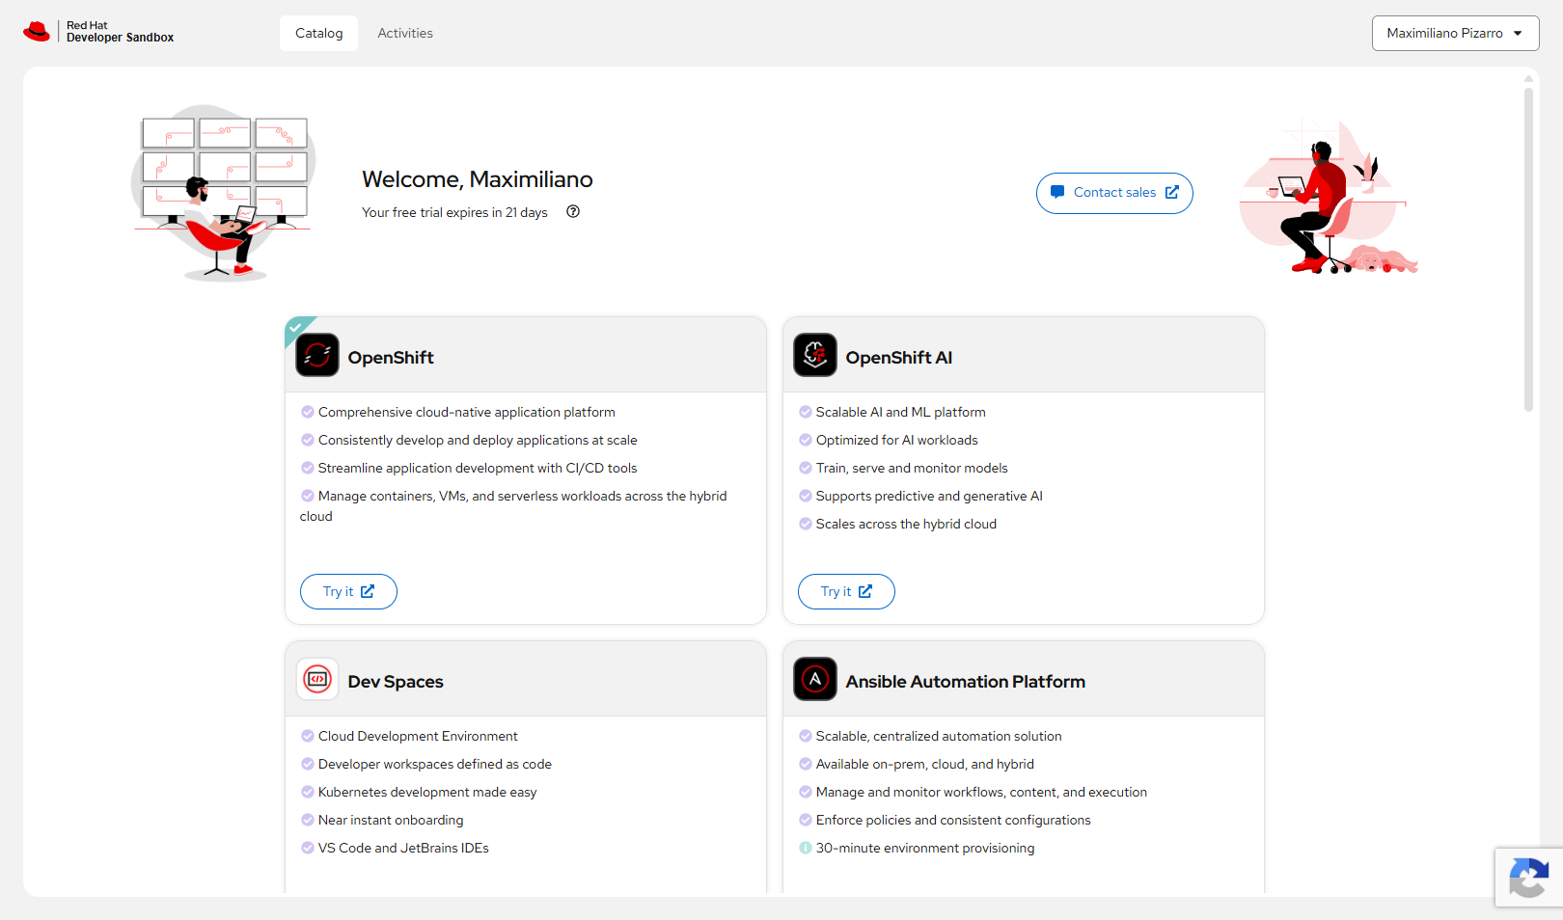Viewport: 1563px width, 920px height.
Task: Click the chat bubble icon in Contact sales
Action: click(x=1057, y=192)
